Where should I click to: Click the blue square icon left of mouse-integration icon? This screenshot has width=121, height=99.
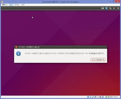[x=103, y=97]
